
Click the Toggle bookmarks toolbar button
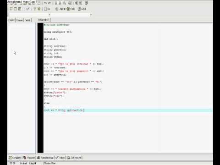point(71,9)
